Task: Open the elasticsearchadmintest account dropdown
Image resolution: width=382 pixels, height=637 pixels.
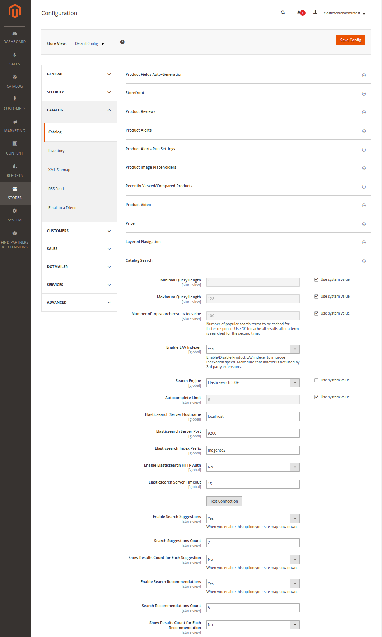Action: pos(344,13)
